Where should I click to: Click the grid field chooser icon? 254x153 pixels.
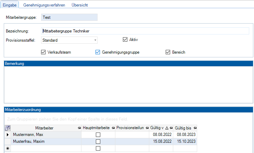pos(8,128)
